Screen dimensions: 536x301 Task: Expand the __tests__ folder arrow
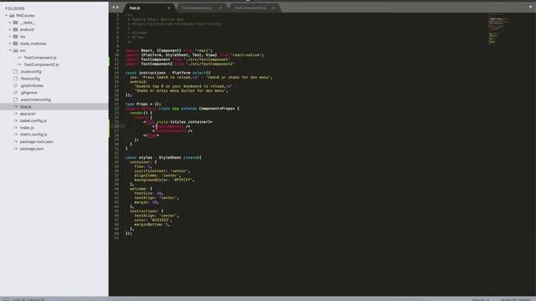(10, 23)
